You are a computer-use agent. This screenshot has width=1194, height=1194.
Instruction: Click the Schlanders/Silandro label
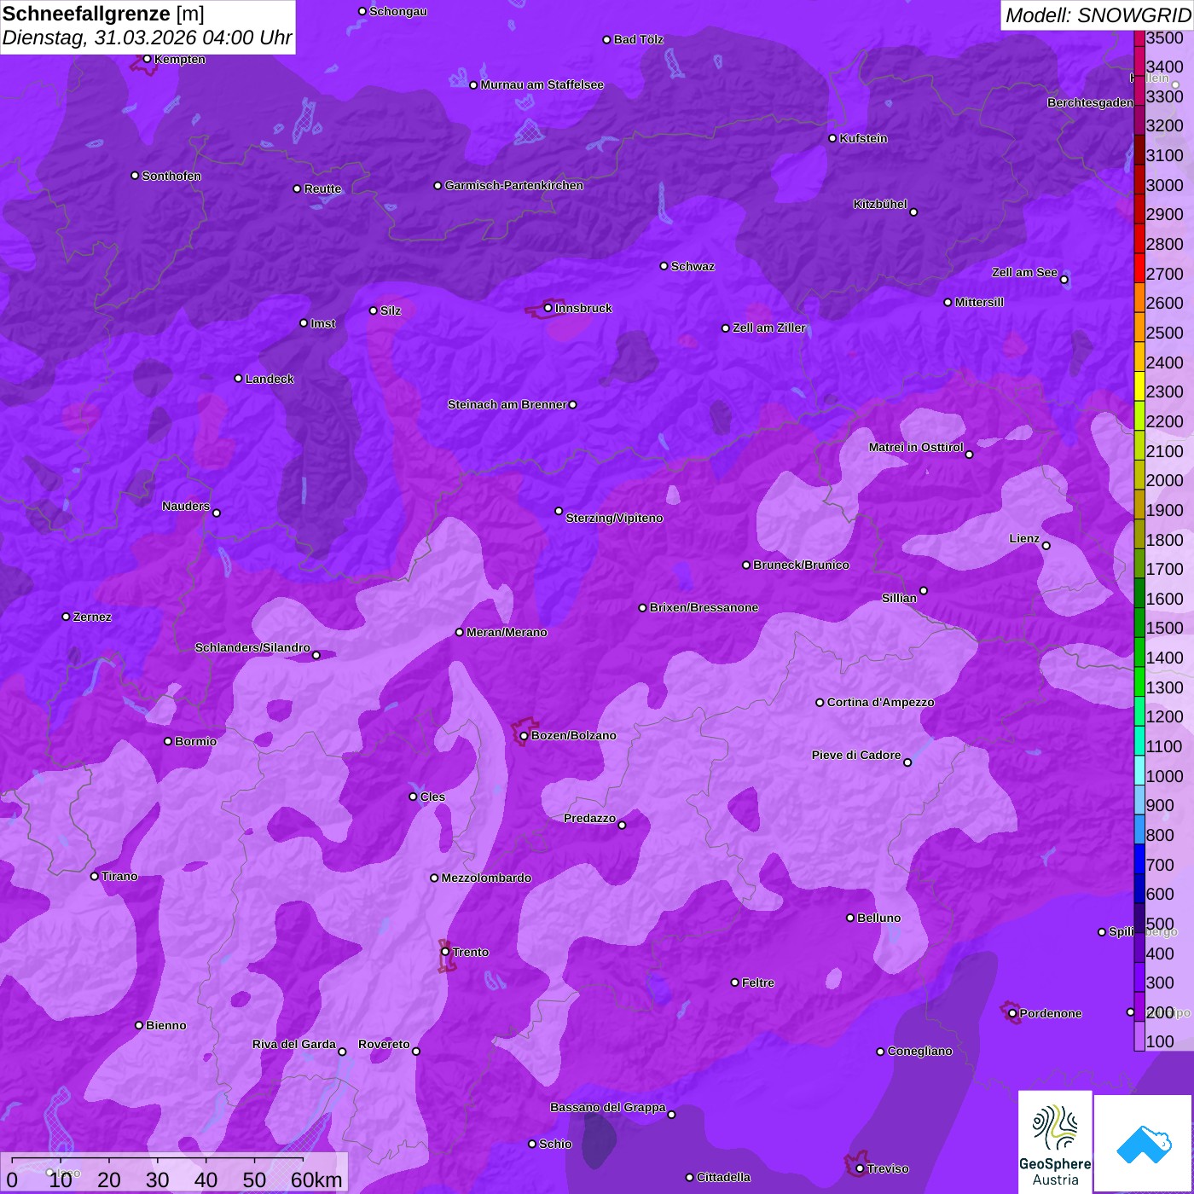pyautogui.click(x=252, y=647)
